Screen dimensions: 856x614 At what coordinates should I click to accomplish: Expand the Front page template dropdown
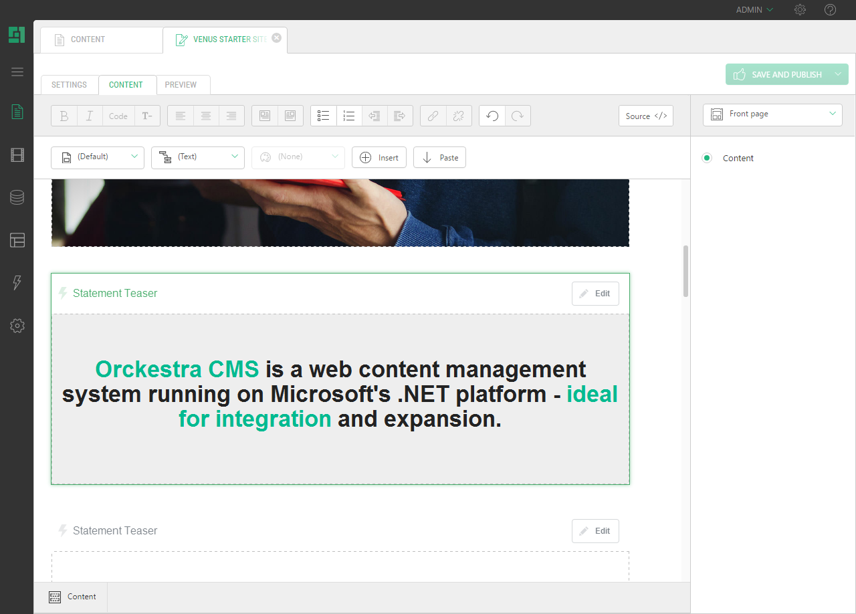[772, 114]
